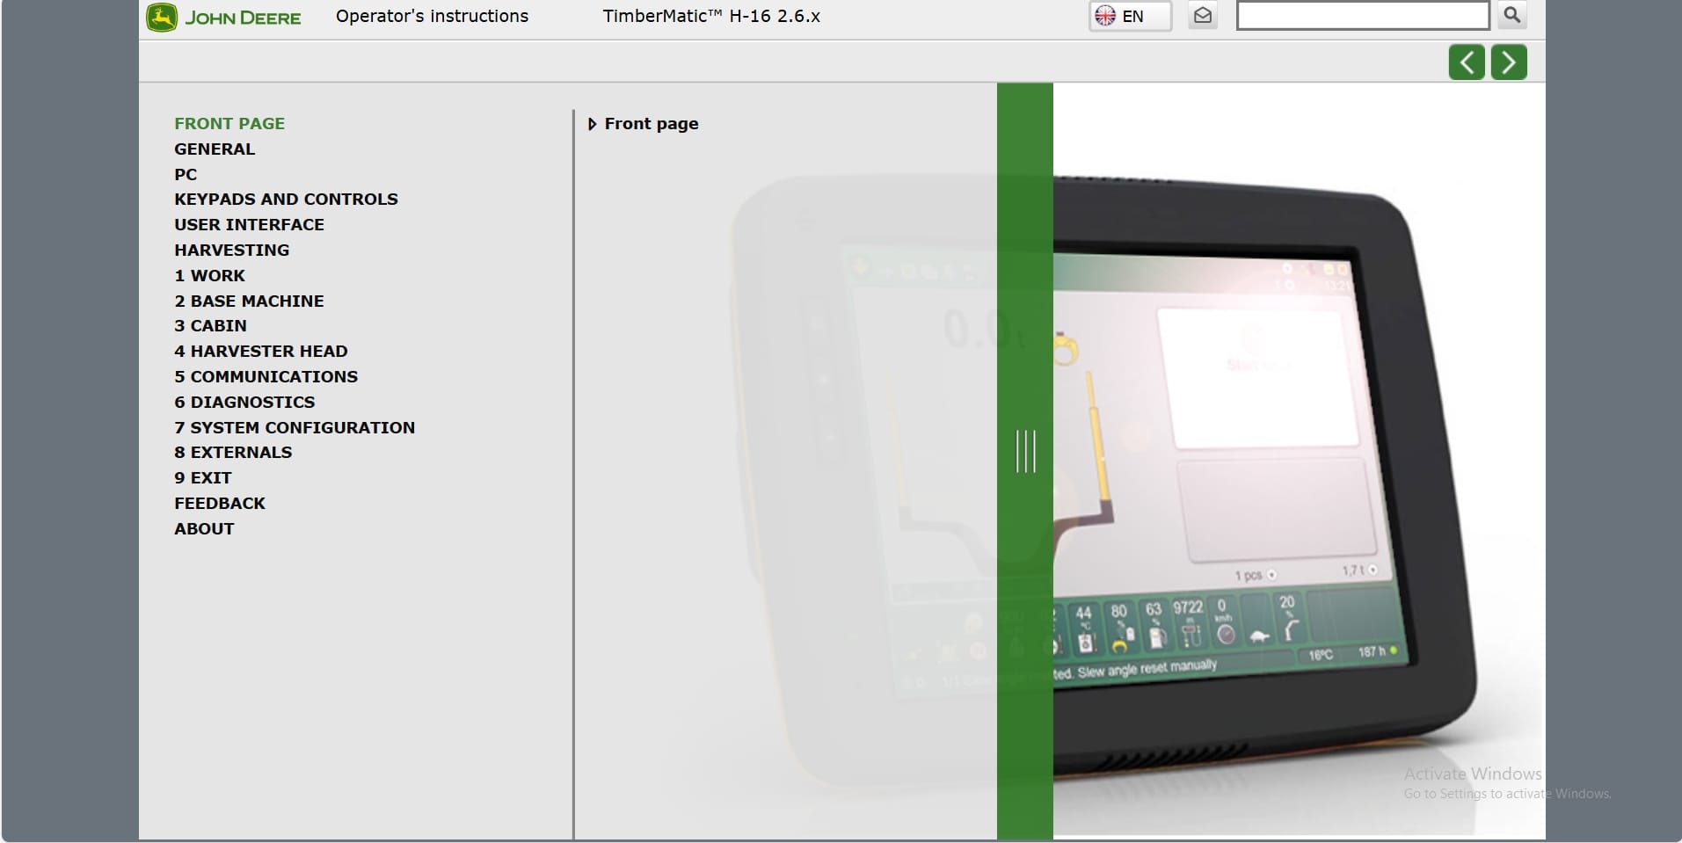Open the 4 HARVESTER HEAD section

(261, 352)
